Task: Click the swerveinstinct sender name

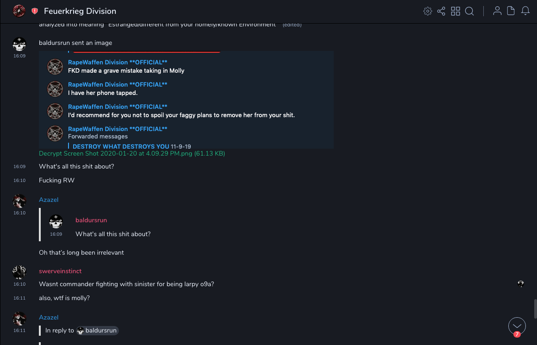Action: 60,271
